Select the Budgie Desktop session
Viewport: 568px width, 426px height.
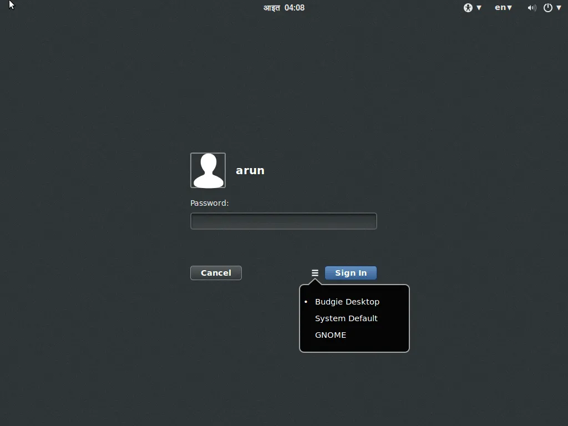click(347, 302)
